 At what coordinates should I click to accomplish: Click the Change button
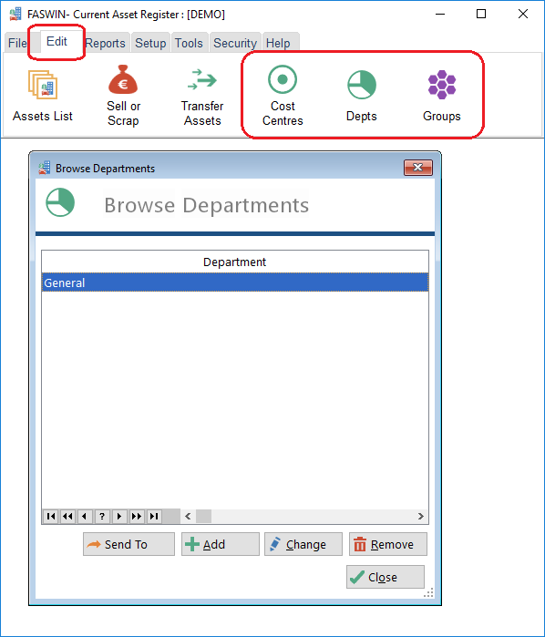[303, 544]
